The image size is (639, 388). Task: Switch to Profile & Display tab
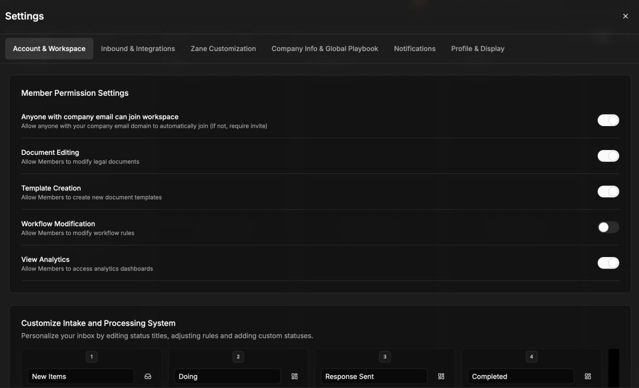478,48
